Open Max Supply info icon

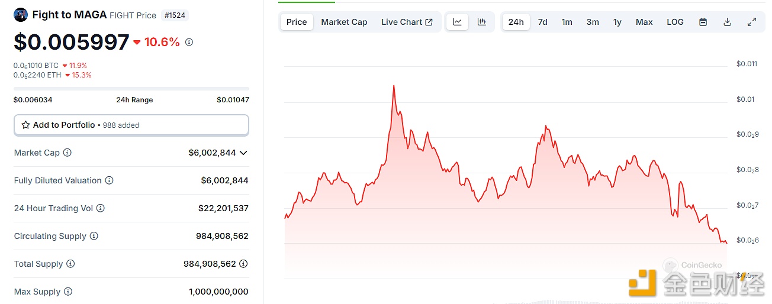pyautogui.click(x=68, y=292)
